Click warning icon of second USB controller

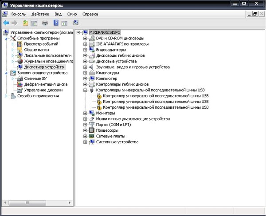[x=99, y=102]
